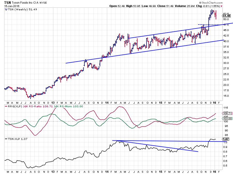The image size is (233, 174).
Task: Click the StockCharts.com copyright text
Action: (x=211, y=3)
